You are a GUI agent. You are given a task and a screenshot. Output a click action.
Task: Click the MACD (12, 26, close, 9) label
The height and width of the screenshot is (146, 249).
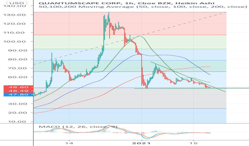point(78,127)
